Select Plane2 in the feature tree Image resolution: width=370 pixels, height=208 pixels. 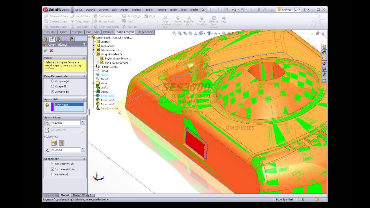[x=104, y=75]
